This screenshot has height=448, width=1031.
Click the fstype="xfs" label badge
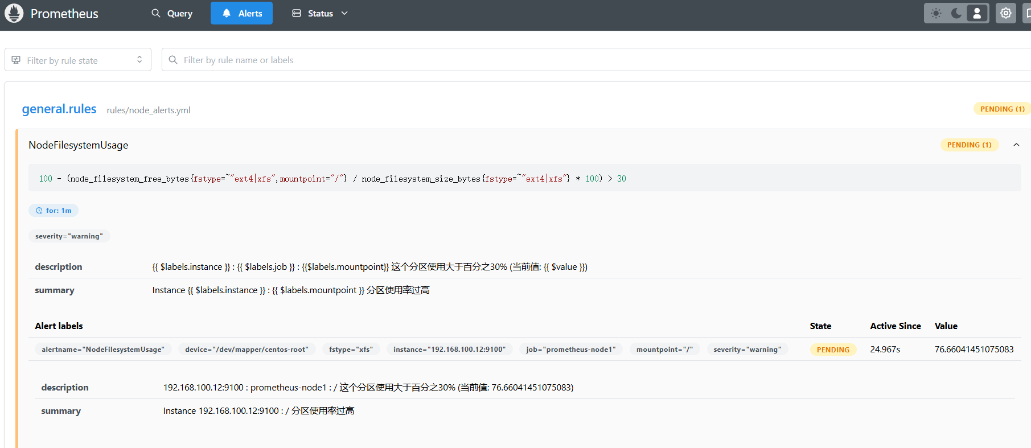pos(351,350)
